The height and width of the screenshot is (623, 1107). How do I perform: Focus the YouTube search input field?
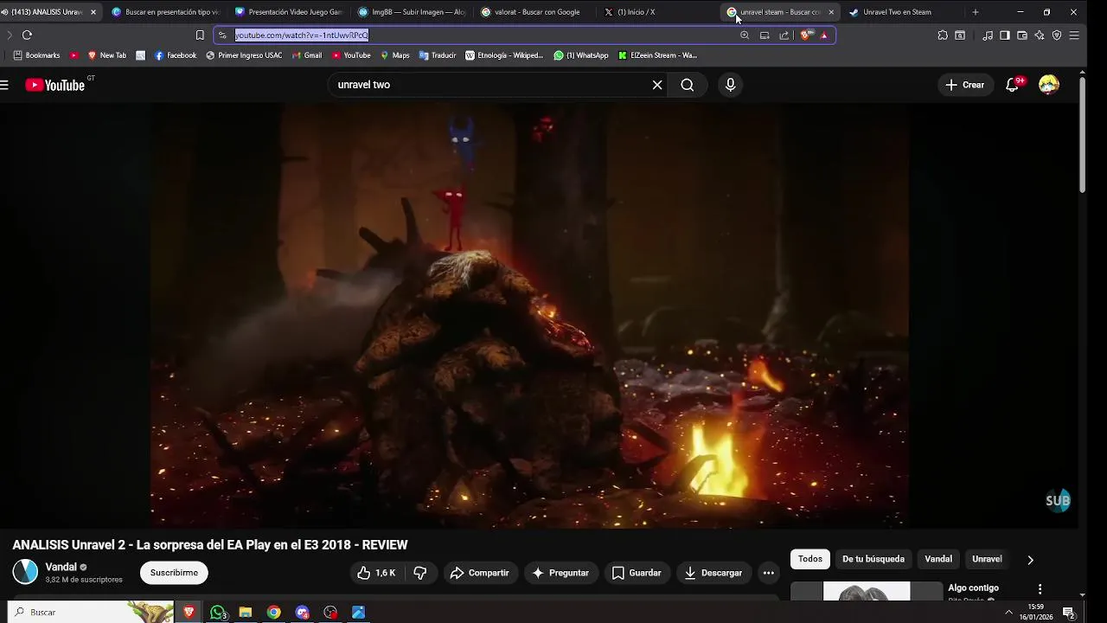point(489,85)
